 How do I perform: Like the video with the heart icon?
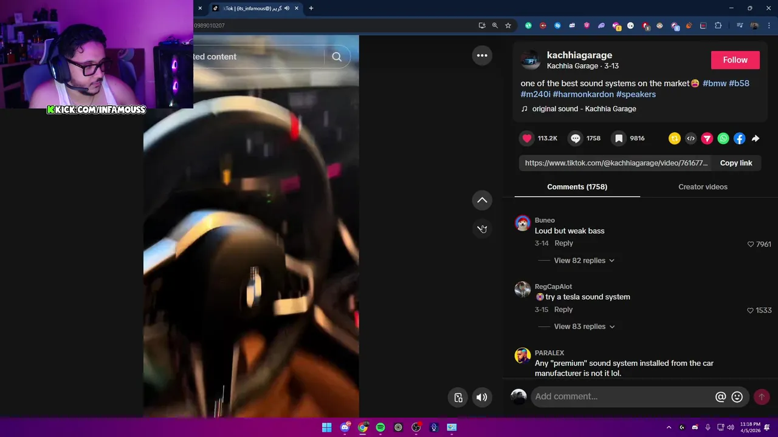pyautogui.click(x=527, y=138)
